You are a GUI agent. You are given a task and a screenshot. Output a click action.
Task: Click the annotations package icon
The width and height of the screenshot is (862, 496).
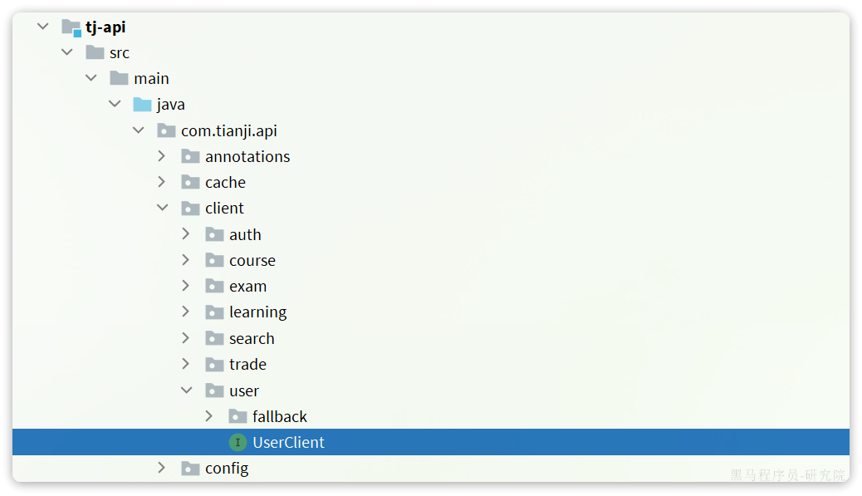(x=190, y=157)
